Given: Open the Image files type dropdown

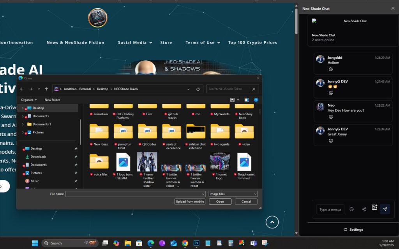Looking at the screenshot, I should point(233,194).
